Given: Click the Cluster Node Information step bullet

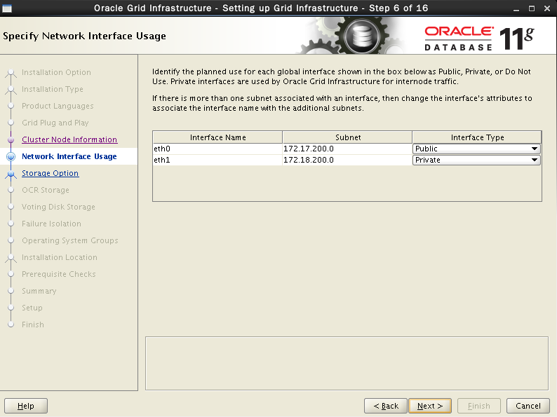Looking at the screenshot, I should (x=11, y=140).
